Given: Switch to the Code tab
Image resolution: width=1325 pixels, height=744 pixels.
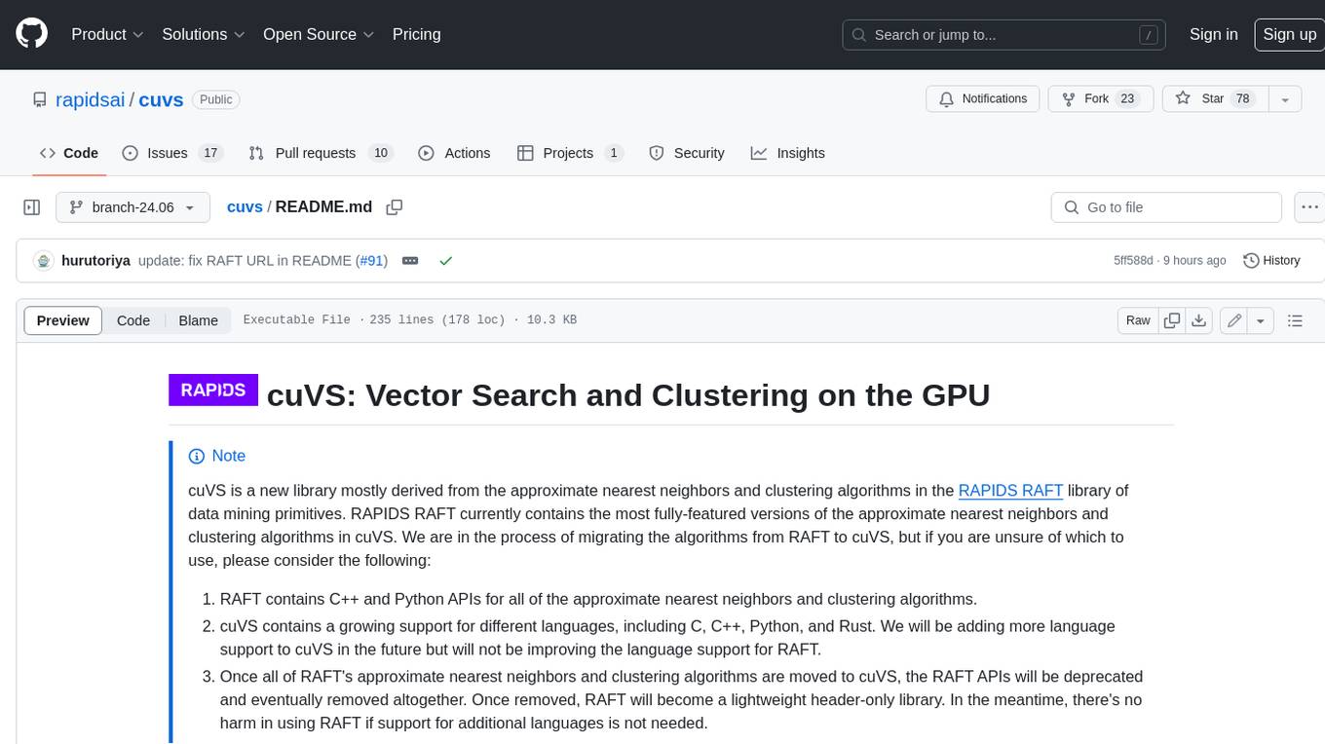Looking at the screenshot, I should (x=69, y=153).
